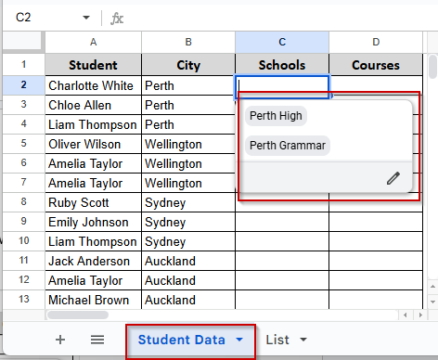Open the Student Data tab dropdown arrow

pos(239,340)
